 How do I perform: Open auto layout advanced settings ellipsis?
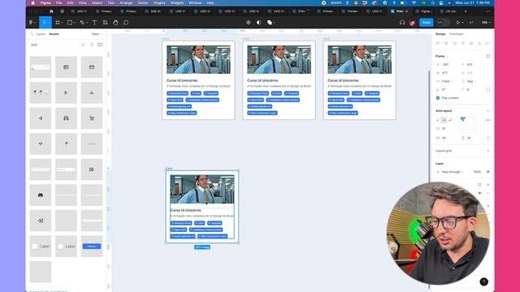[487, 120]
